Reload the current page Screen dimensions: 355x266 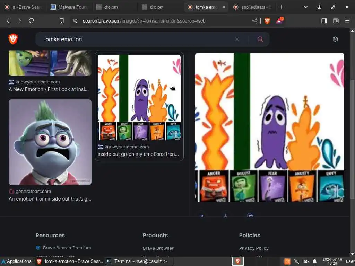[x=32, y=21]
